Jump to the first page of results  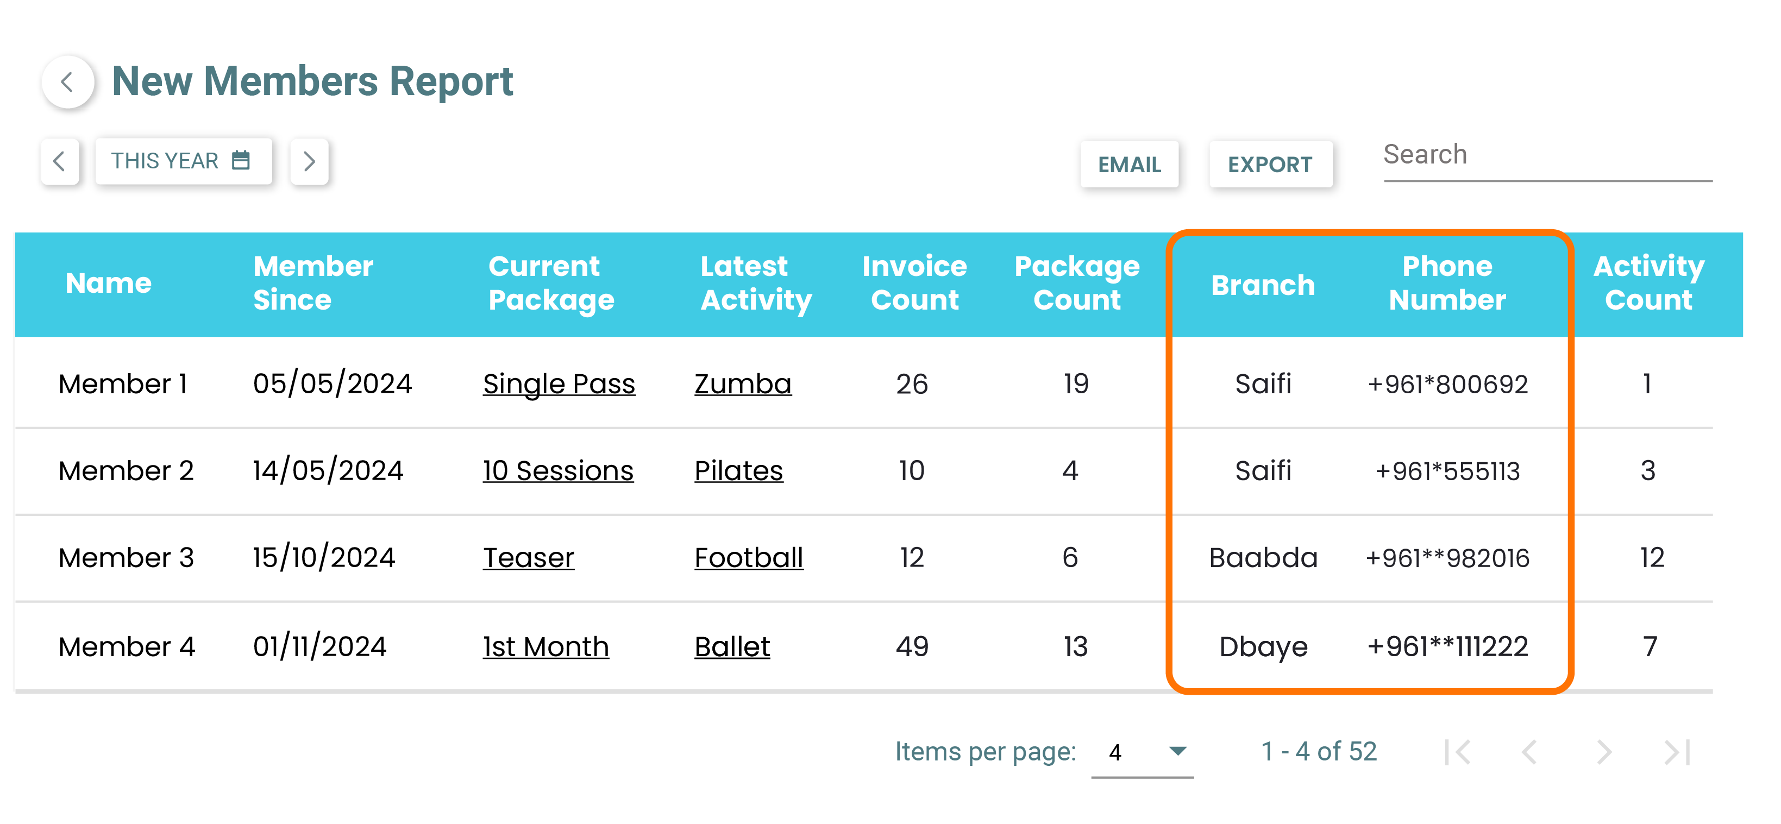(x=1457, y=751)
